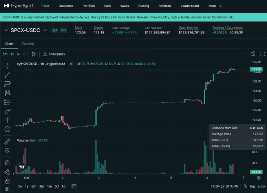Click the 20x leverage badge
The image size is (267, 193).
click(x=63, y=30)
